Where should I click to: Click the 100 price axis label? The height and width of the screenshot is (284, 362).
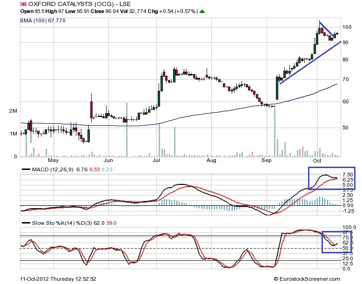click(x=347, y=27)
